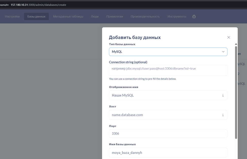The image size is (247, 159).
Task: Open the Привилегии tab
Action: [x=115, y=16]
